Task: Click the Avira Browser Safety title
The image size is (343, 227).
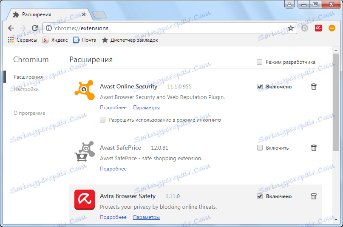Action: pyautogui.click(x=128, y=196)
